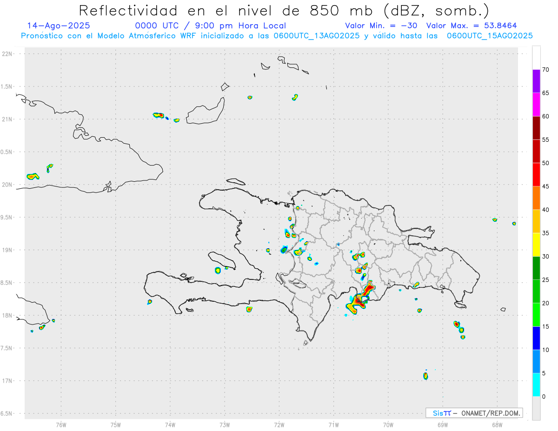This screenshot has width=558, height=431.
Task: Select the '17N' latitude label
Action: 7,381
